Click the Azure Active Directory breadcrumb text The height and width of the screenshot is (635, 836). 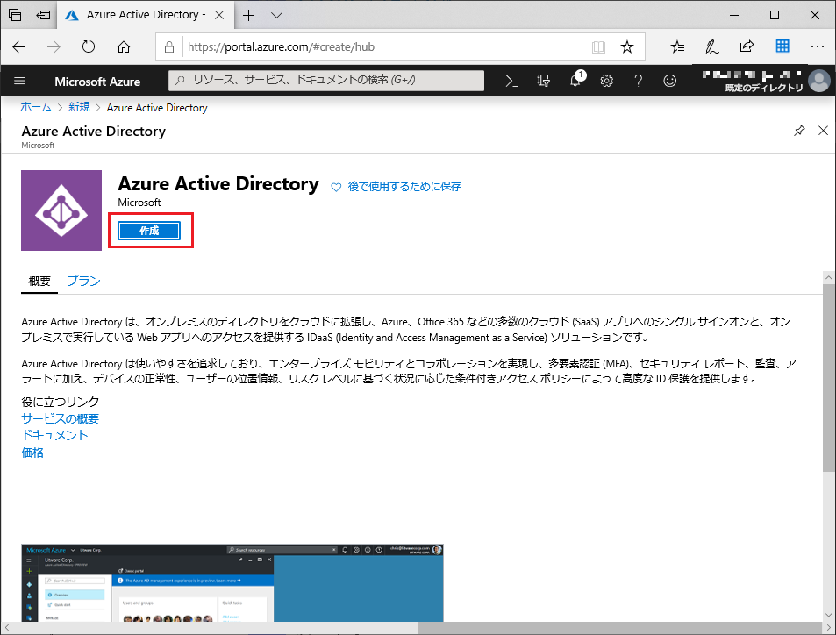click(157, 108)
